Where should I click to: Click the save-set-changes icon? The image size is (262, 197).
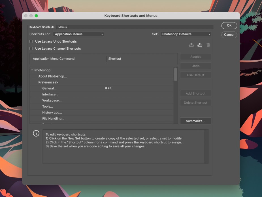(x=191, y=45)
